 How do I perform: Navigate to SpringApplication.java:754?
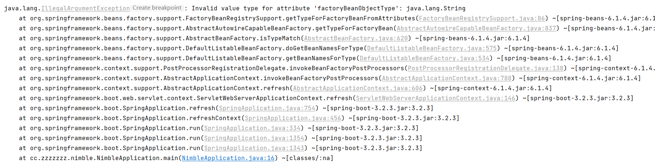coord(267,108)
